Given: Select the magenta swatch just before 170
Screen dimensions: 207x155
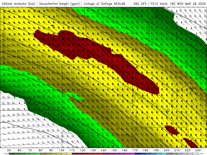Looking at the screenshot, I should (x=132, y=154).
